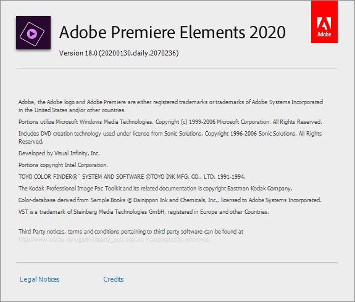Click the Dainippon Ink color-database notice
The width and height of the screenshot is (355, 302).
point(170,200)
